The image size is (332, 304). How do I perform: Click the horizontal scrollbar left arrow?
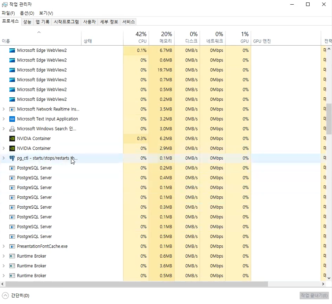2,284
